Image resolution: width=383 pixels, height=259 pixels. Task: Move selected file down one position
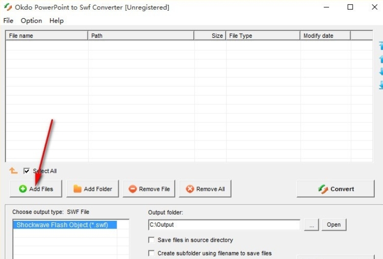click(381, 71)
